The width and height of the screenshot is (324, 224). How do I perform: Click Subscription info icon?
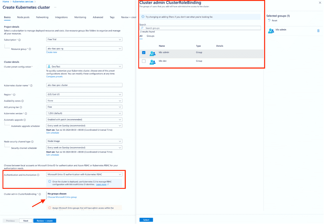tap(19, 40)
